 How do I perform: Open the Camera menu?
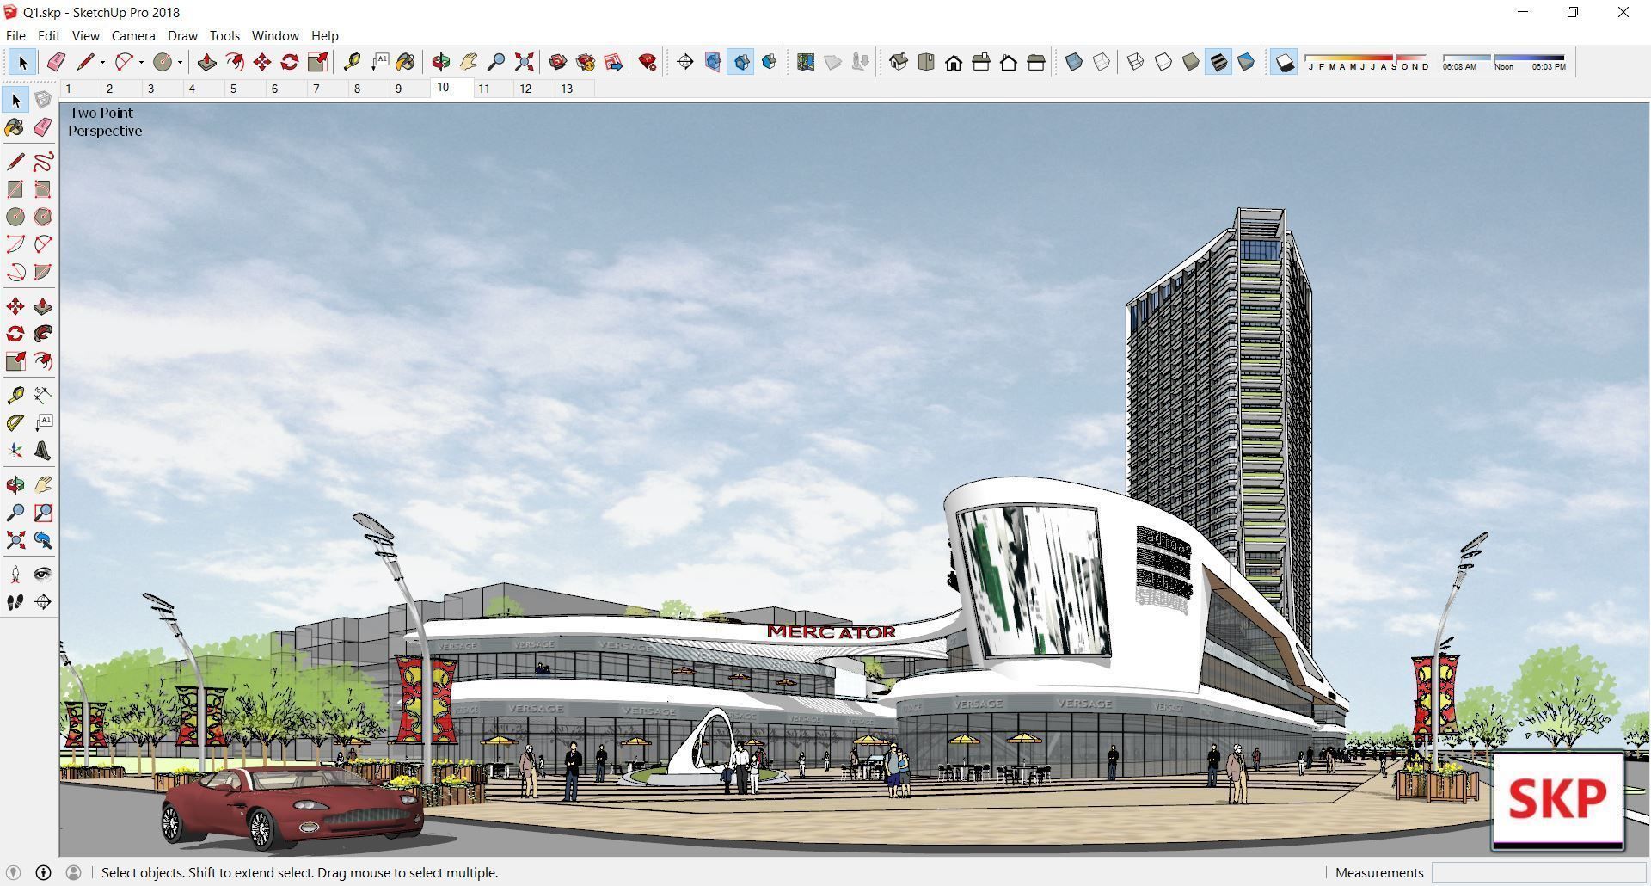(133, 35)
